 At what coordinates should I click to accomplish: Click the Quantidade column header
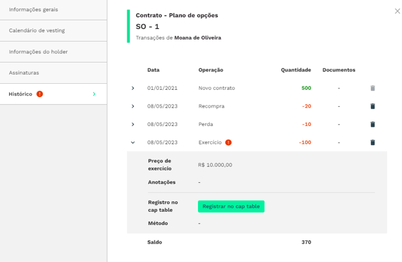(296, 70)
